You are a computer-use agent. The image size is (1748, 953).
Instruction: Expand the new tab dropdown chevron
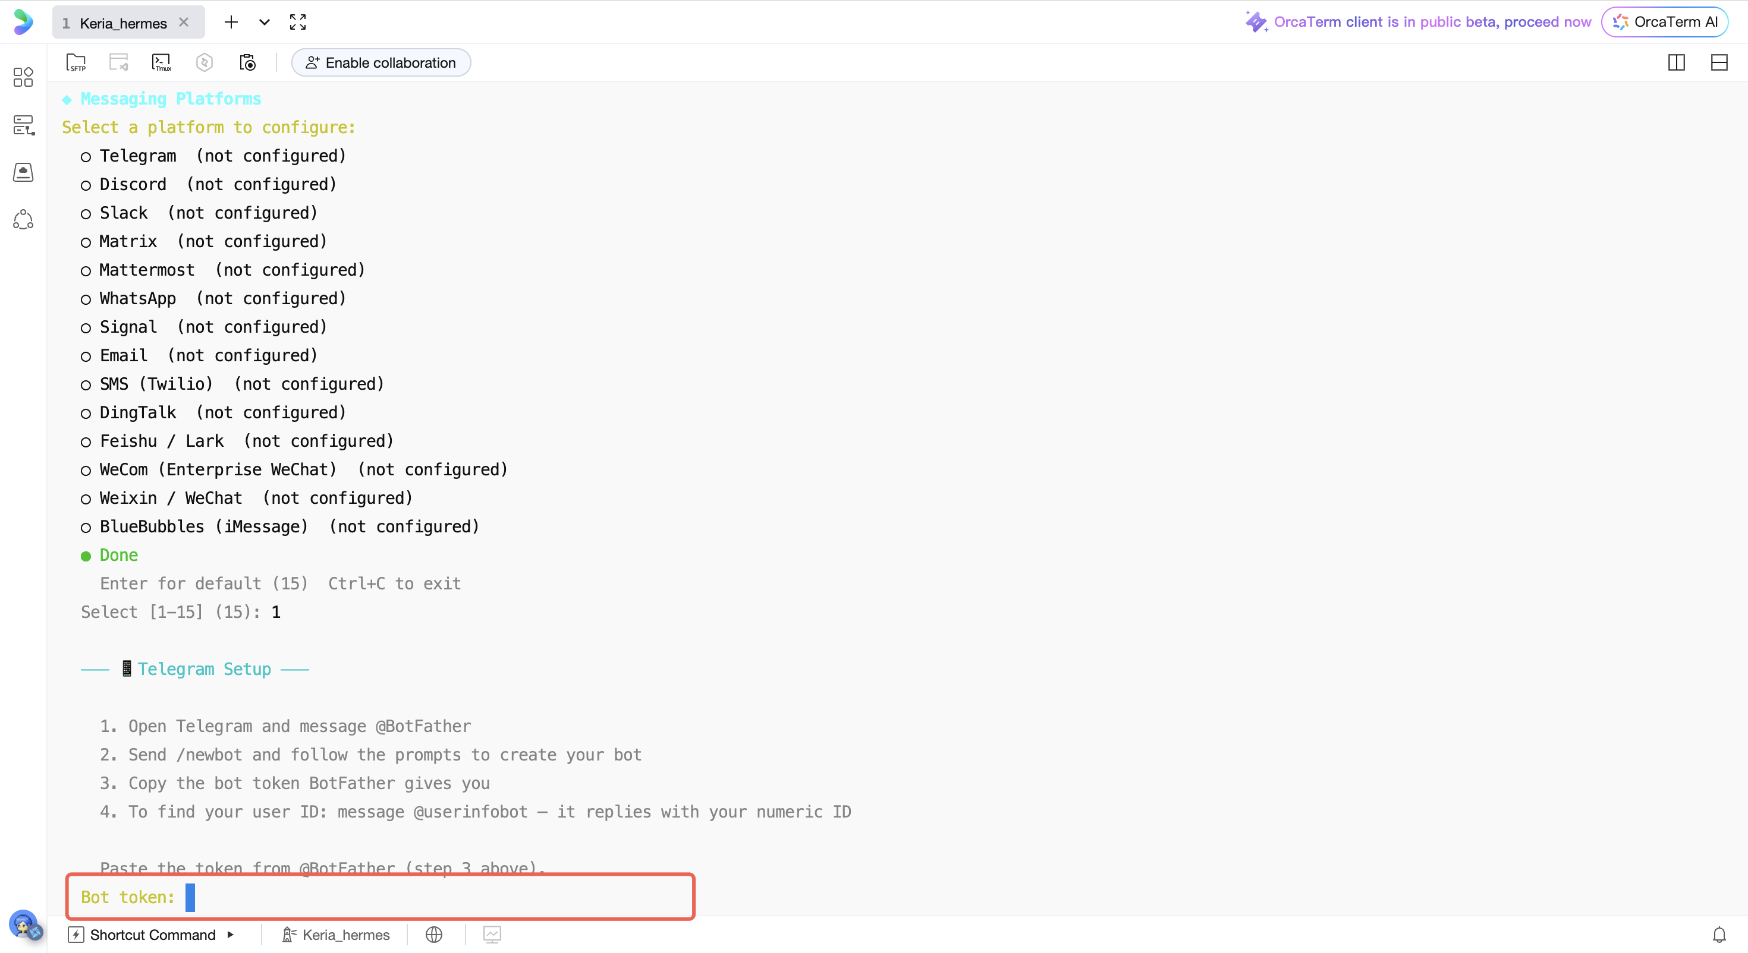264,23
